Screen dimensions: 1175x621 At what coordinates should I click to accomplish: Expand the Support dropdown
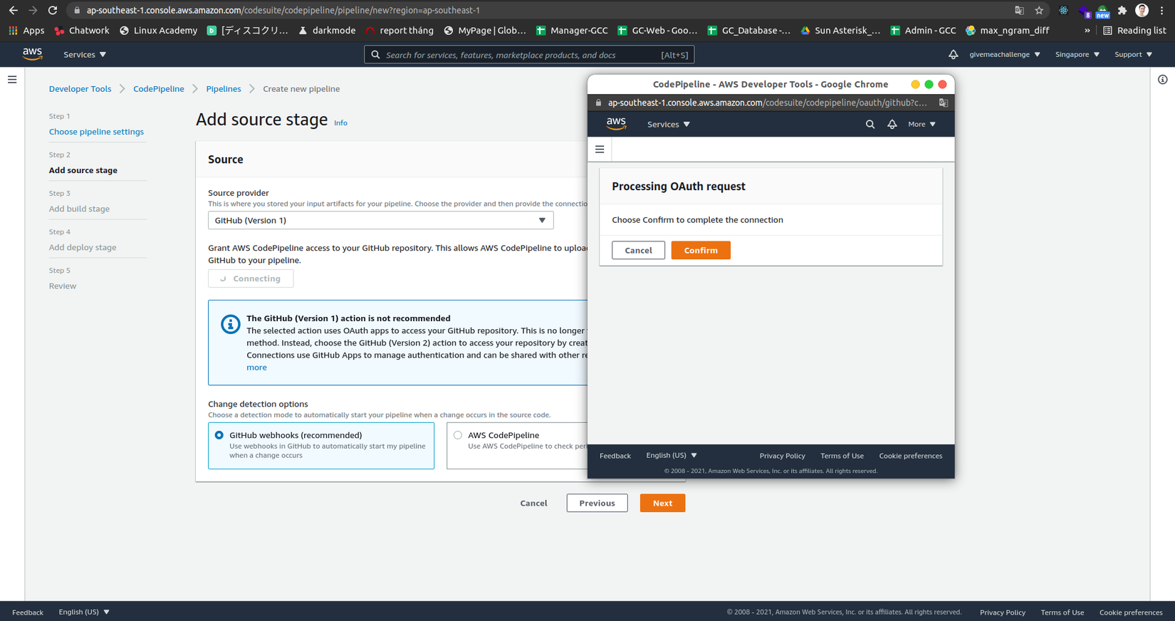tap(1133, 55)
